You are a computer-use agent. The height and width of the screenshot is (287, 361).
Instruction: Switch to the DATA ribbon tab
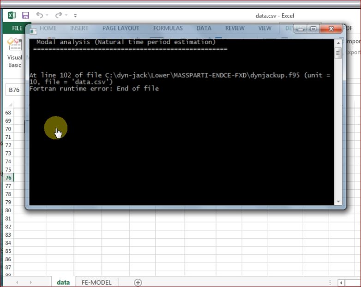point(204,28)
